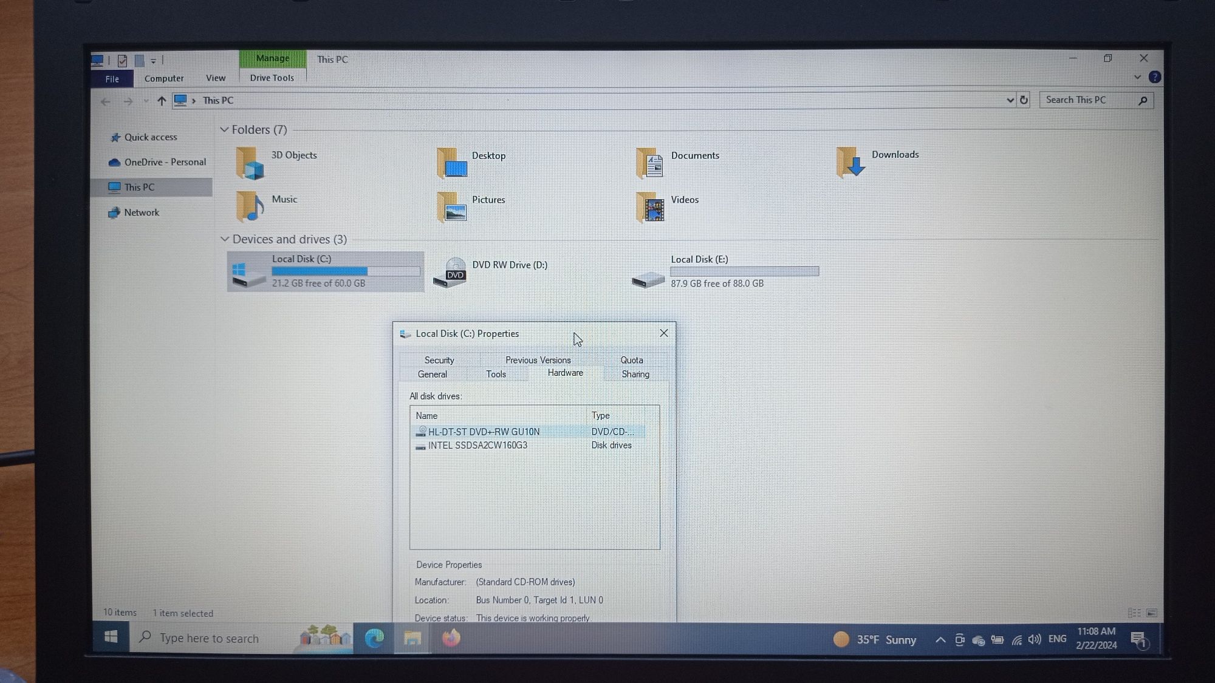Go back with the Back arrow
Viewport: 1215px width, 683px height.
(x=106, y=101)
